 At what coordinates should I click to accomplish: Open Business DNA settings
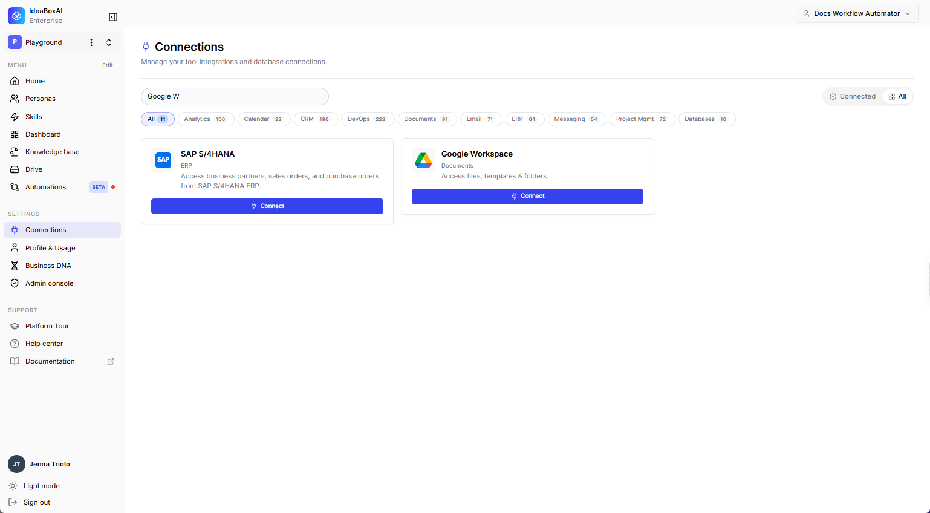coord(62,266)
